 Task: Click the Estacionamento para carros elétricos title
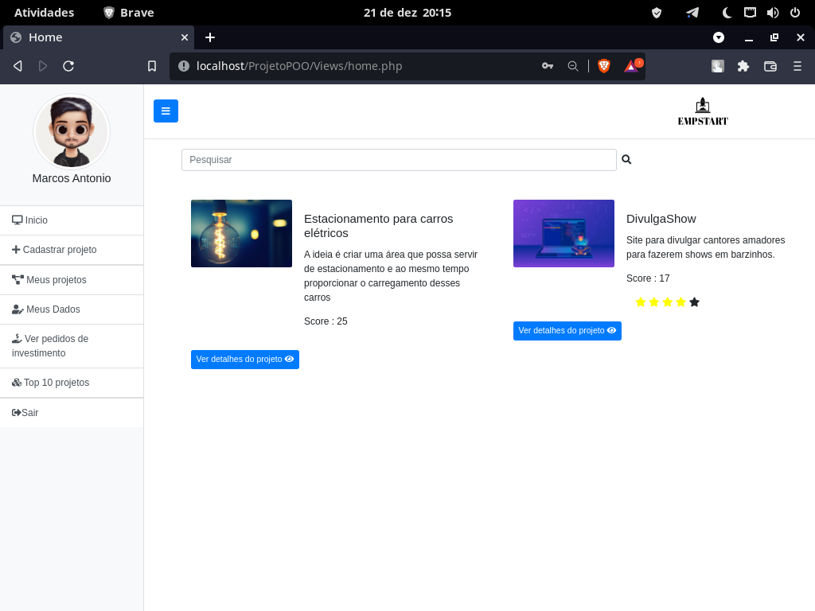[x=378, y=226]
